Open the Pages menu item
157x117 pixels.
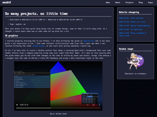[x=151, y=3]
